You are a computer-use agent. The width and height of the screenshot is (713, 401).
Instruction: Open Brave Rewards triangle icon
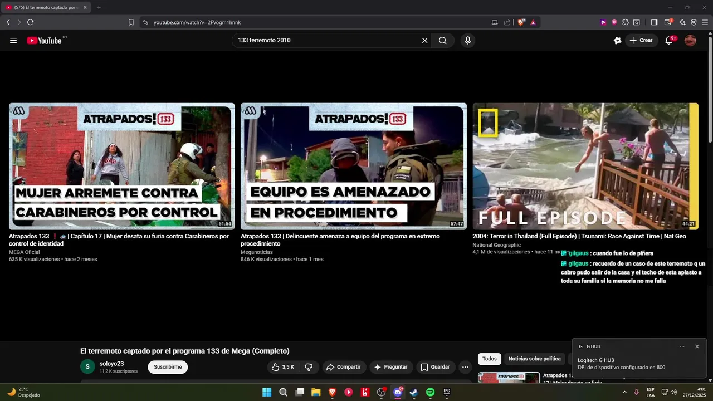tap(533, 22)
